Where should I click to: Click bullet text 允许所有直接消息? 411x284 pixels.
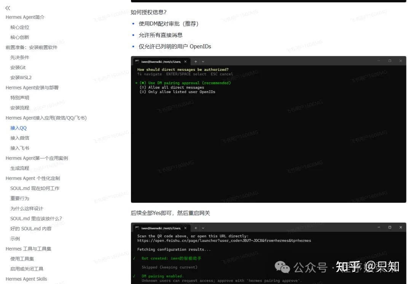coord(161,35)
